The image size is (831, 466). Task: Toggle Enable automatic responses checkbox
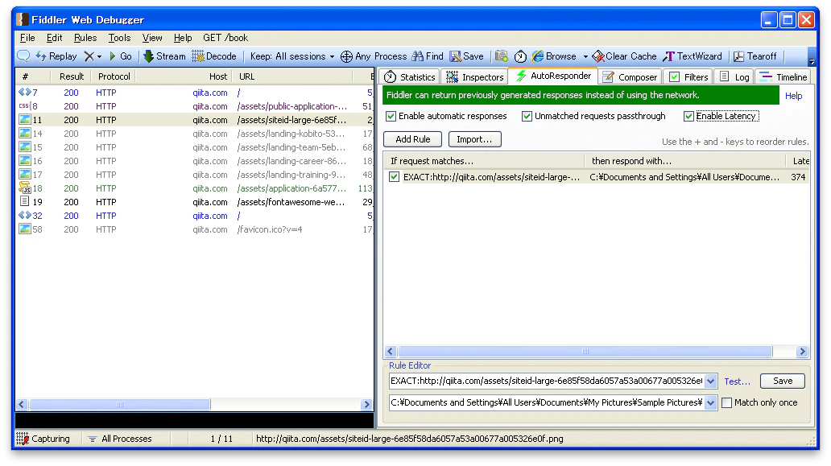(x=391, y=116)
